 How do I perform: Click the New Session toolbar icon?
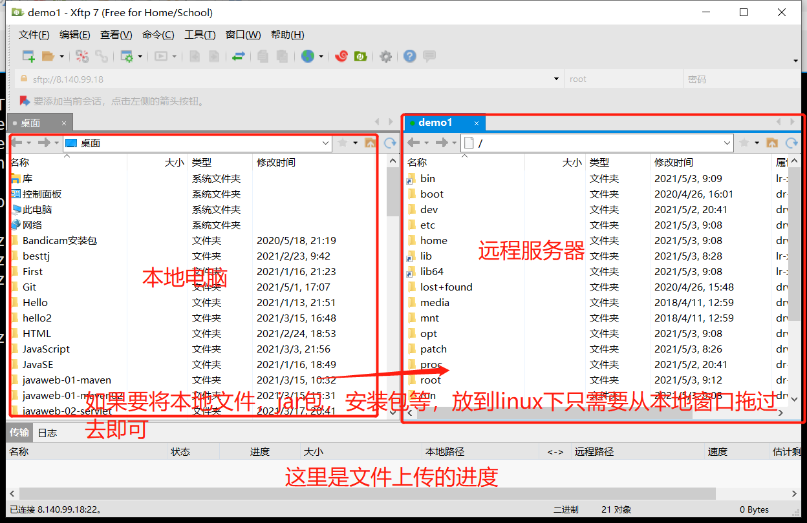coord(28,56)
